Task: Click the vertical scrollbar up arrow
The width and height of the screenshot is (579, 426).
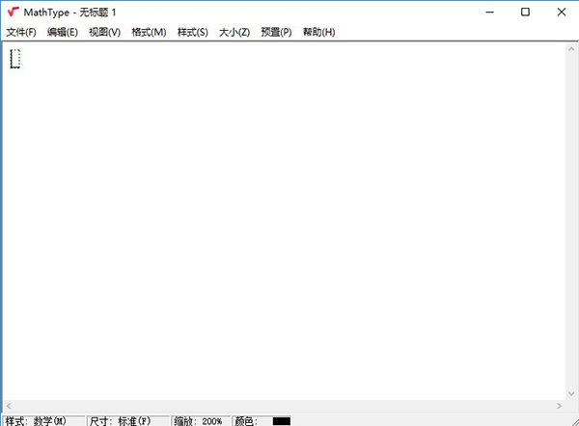Action: tap(569, 50)
